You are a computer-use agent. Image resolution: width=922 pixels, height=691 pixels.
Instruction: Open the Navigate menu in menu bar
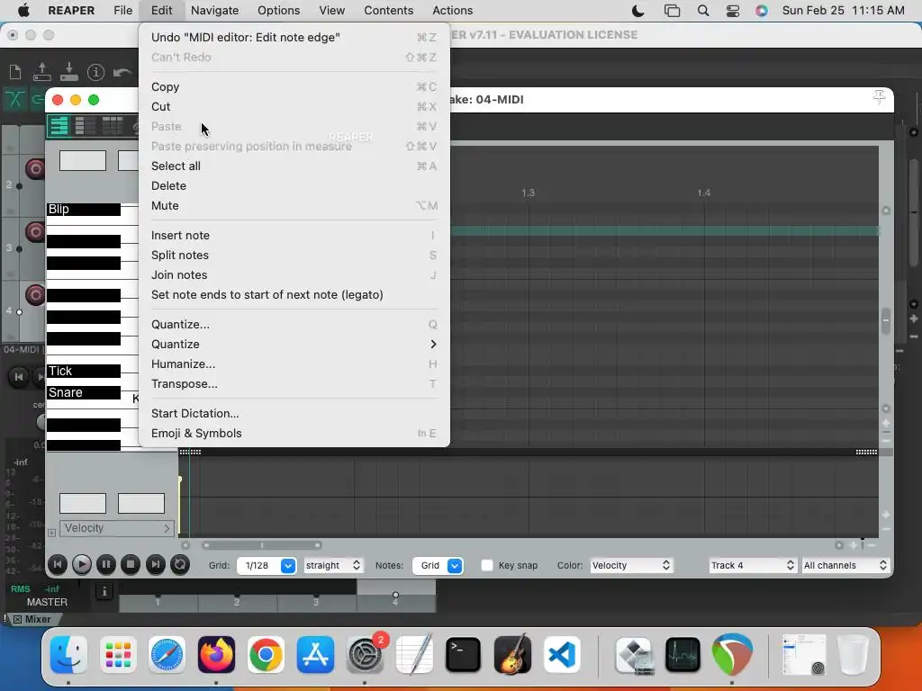[x=214, y=11]
